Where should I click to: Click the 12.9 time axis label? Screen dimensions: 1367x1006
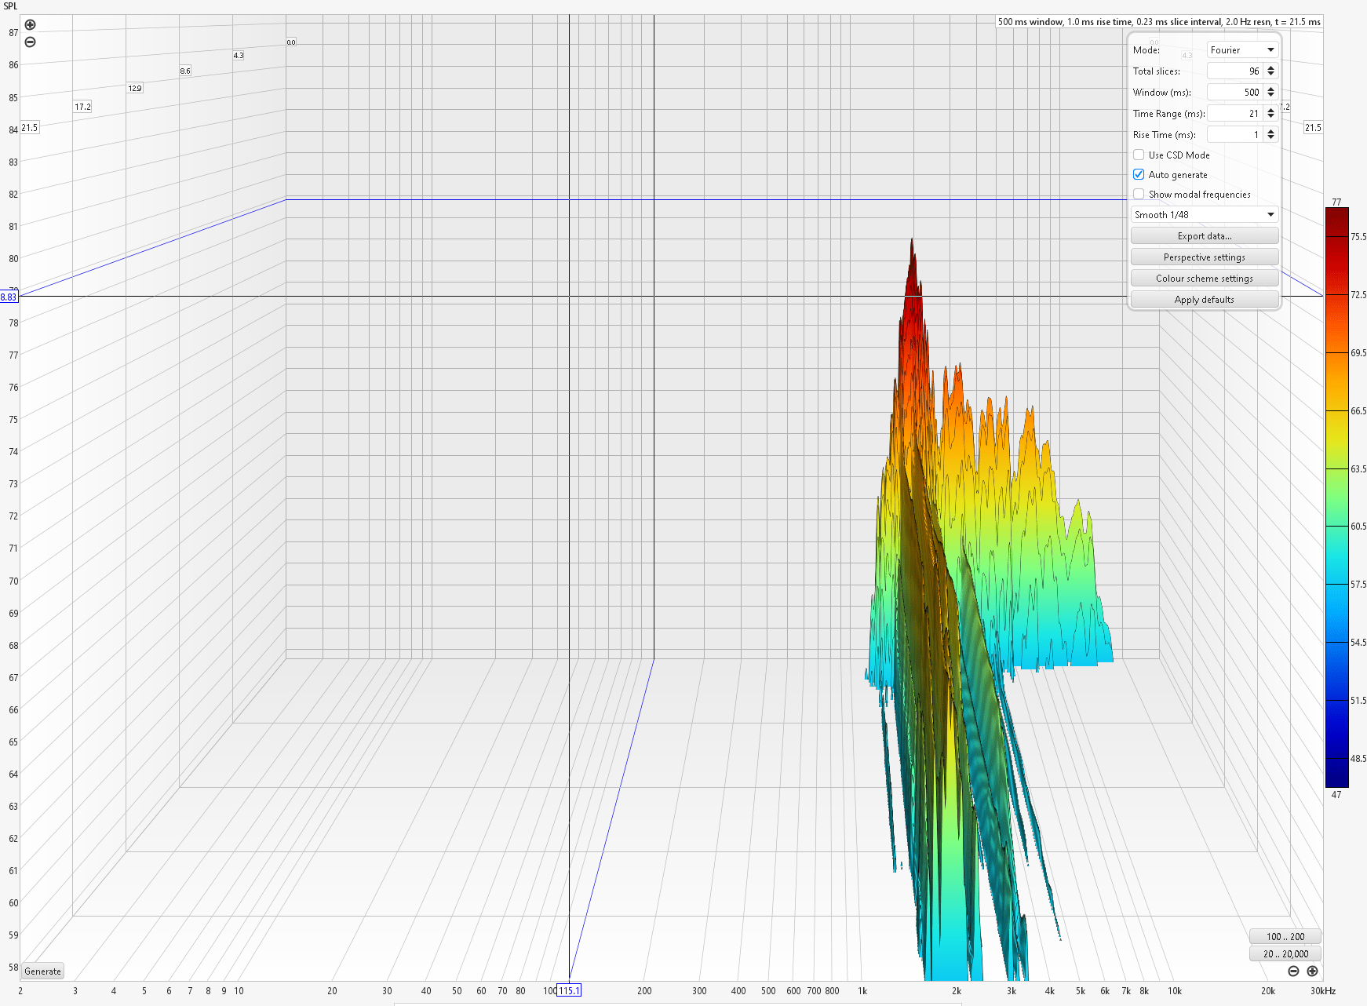(x=135, y=88)
